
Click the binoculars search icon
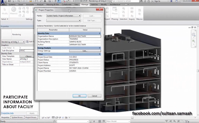point(141,1)
